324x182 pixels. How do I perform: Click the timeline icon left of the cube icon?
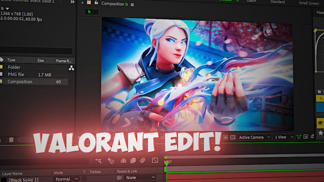pos(98,161)
